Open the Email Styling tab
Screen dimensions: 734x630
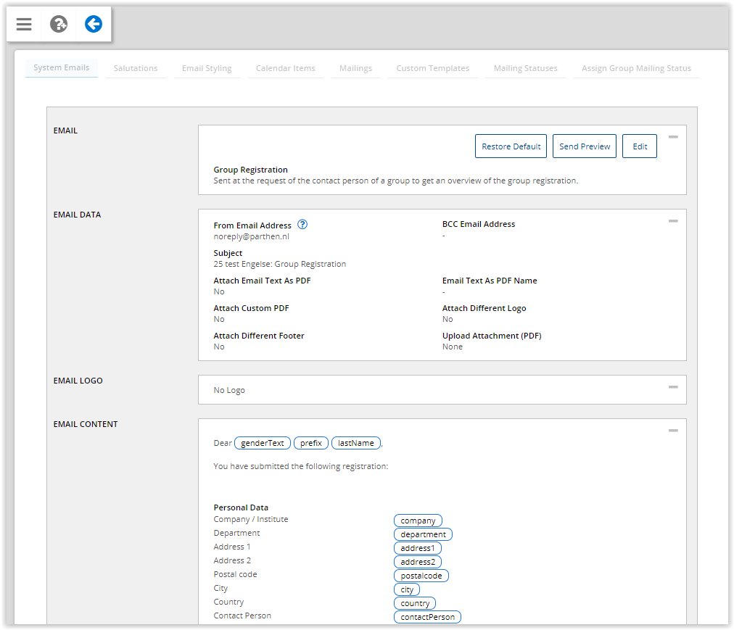207,68
